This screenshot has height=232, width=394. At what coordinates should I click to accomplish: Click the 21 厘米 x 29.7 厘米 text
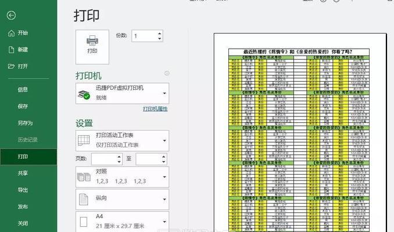pyautogui.click(x=120, y=226)
